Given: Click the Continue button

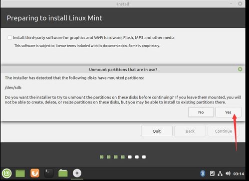Looking at the screenshot, I should tap(223, 131).
